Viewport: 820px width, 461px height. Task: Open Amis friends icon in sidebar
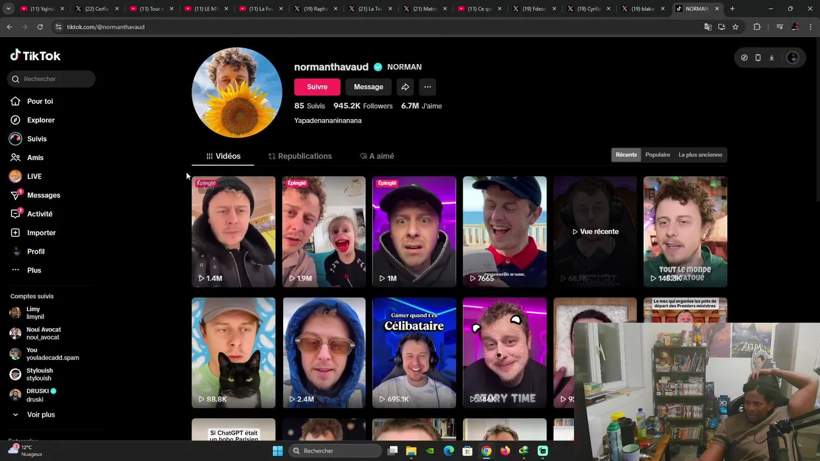point(15,158)
